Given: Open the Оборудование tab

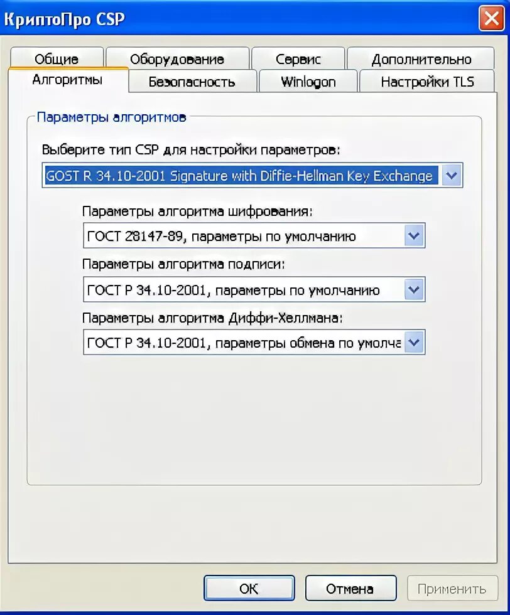Looking at the screenshot, I should coord(178,58).
